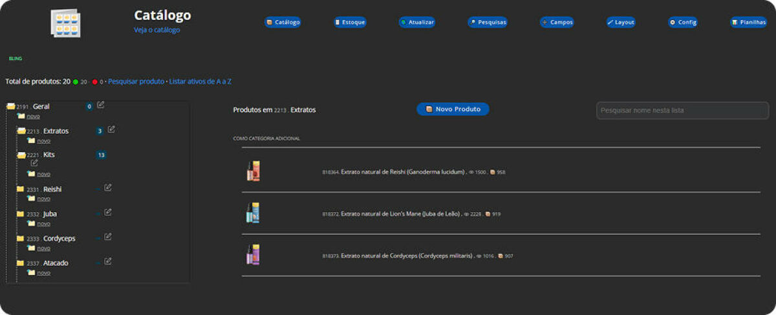Click the Reishi folder icon
Screen dimensions: 776x315
[21, 190]
